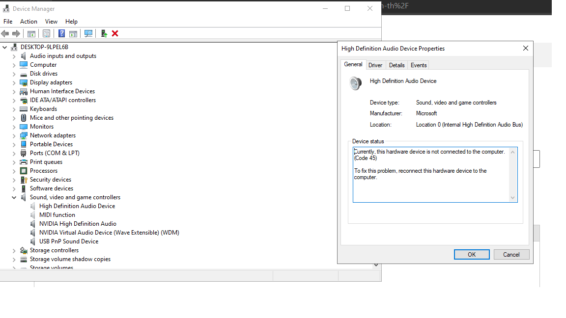
Task: Click Cancel in the Properties dialog
Action: [511, 255]
